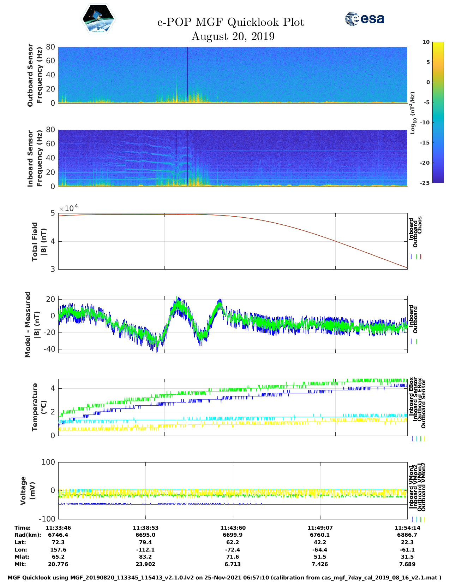This screenshot has height=583, width=450.
Task: Click the MGF Quicklook footer text
Action: [x=224, y=578]
